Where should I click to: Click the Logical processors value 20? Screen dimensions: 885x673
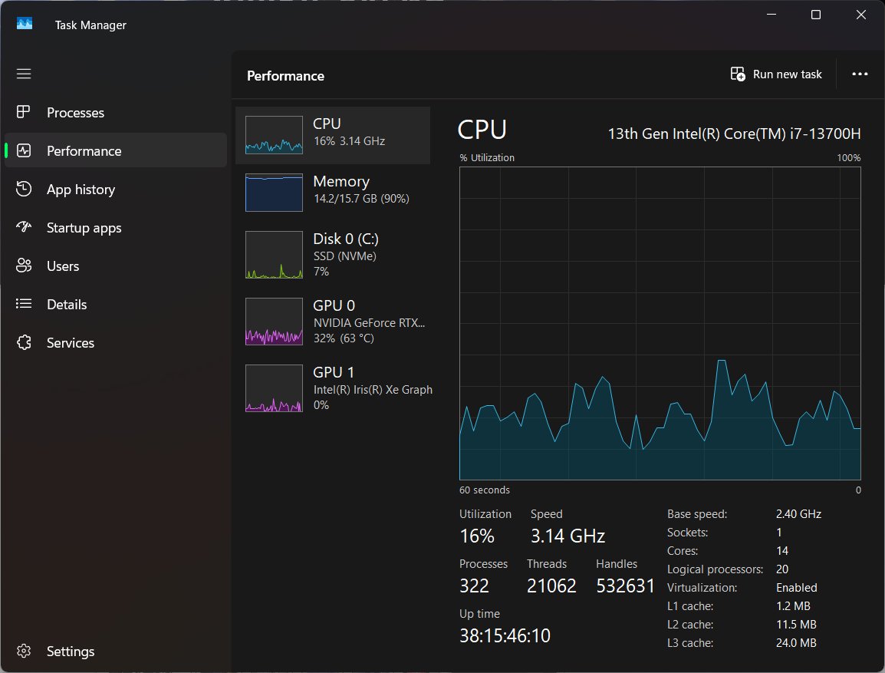[782, 569]
